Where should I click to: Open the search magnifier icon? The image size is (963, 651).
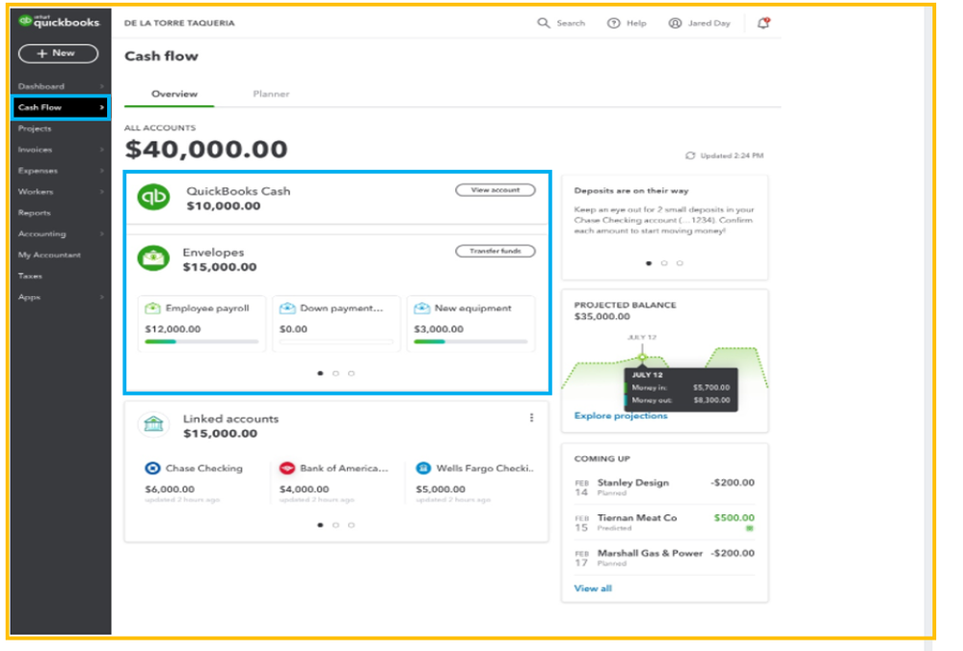(x=544, y=23)
